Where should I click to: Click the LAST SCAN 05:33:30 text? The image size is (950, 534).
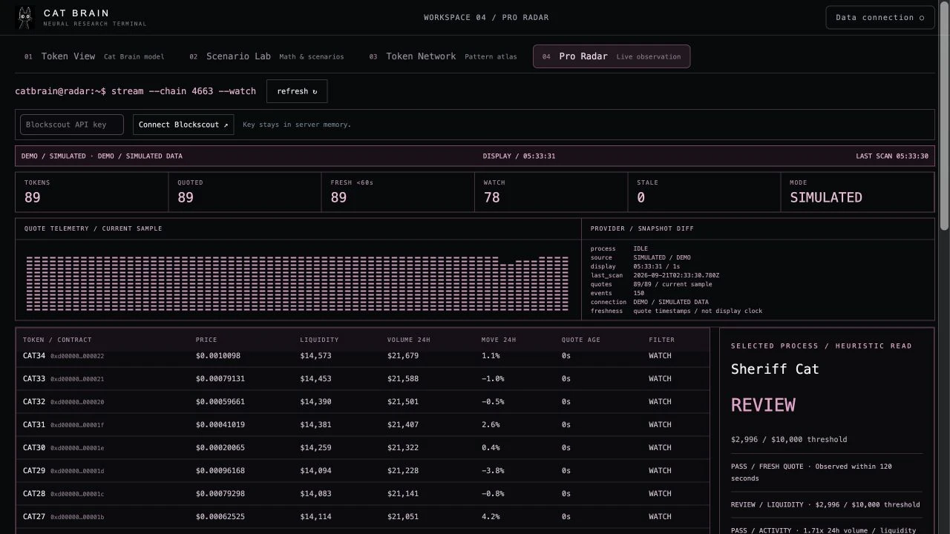[x=892, y=156]
